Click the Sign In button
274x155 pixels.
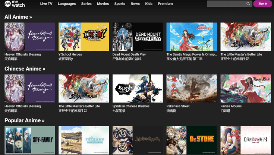(263, 4)
